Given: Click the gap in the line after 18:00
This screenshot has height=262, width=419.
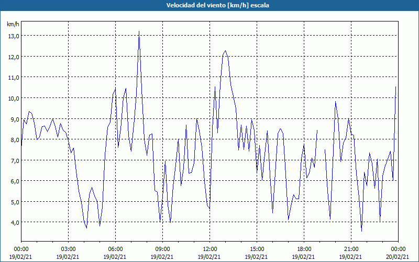Looking at the screenshot, I should tap(321, 140).
